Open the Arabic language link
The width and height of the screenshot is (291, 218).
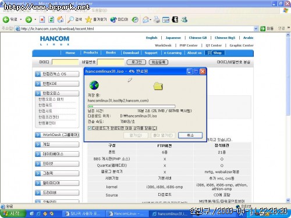click(249, 38)
